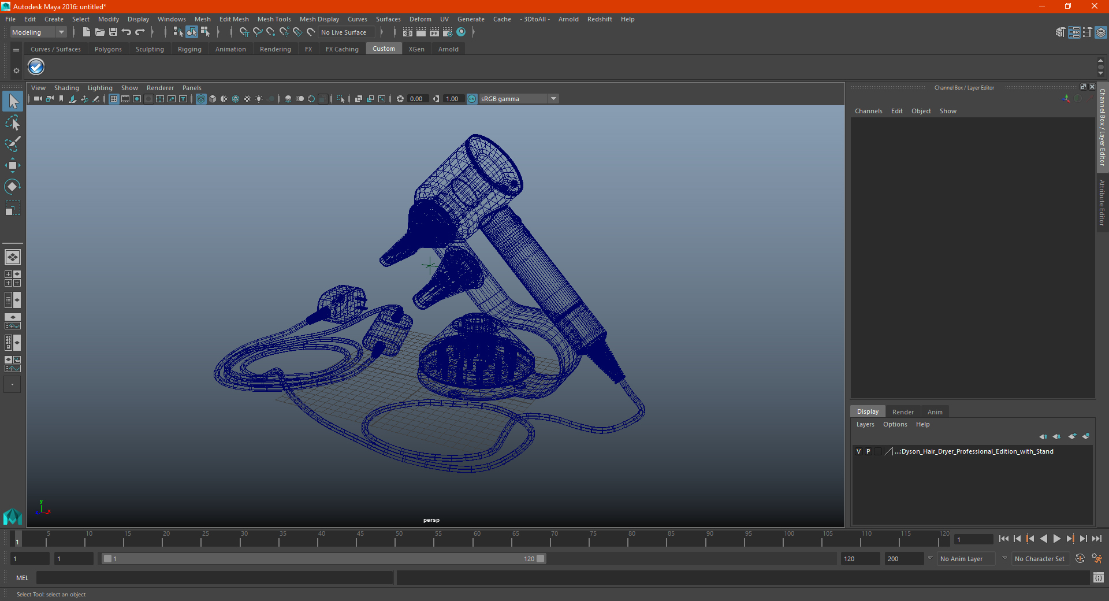
Task: Open viewport Shading menu
Action: pos(66,88)
